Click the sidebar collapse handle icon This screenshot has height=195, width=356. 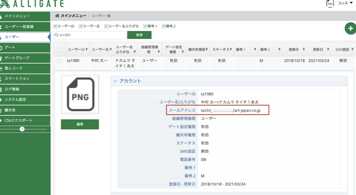point(22,129)
